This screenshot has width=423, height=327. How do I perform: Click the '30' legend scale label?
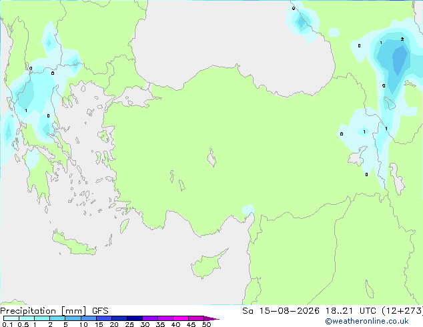click(145, 324)
